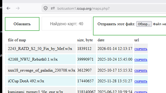Click size value 118140067
Image resolution: width=166 pixels, height=93 pixels.
86,92
